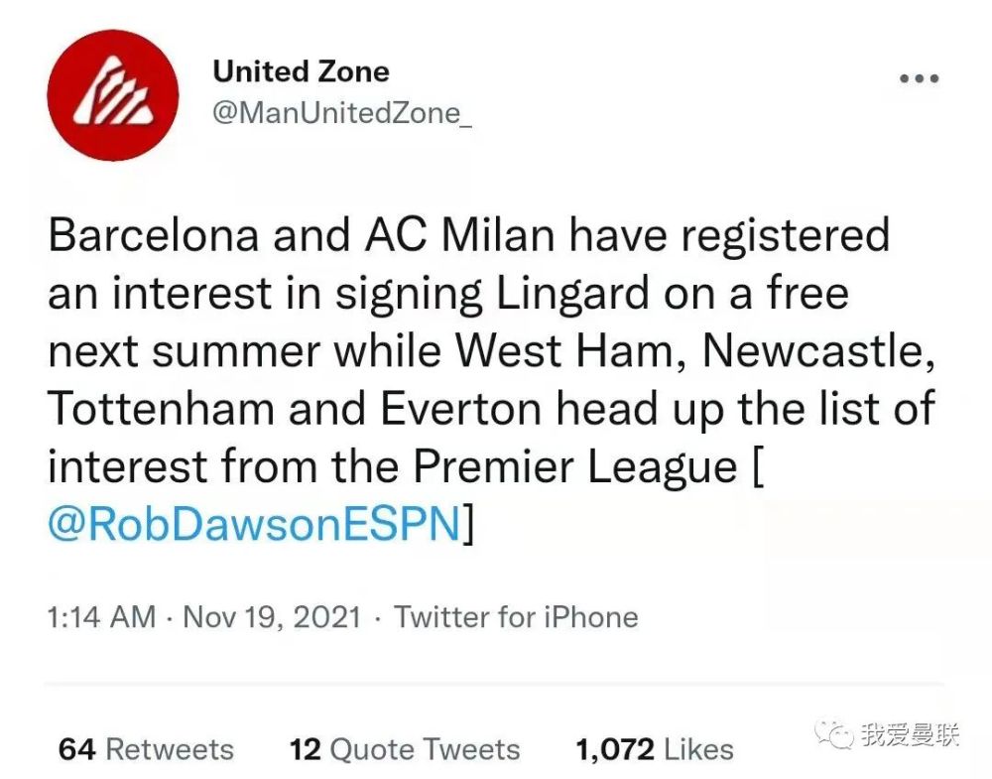Screen dimensions: 992x779
Task: Click West Ham in the tweet text
Action: click(563, 350)
